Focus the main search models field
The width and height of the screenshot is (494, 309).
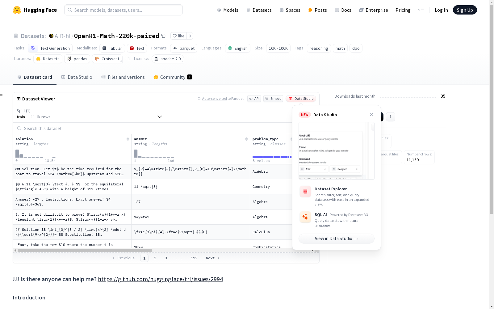pos(124,10)
